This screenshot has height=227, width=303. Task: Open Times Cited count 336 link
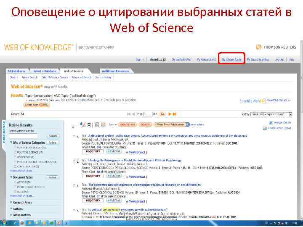point(99,147)
